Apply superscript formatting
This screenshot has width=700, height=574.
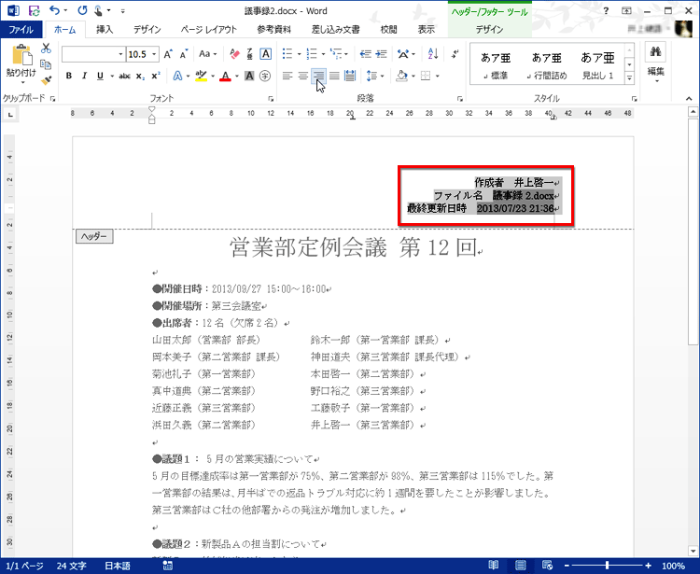coord(155,77)
